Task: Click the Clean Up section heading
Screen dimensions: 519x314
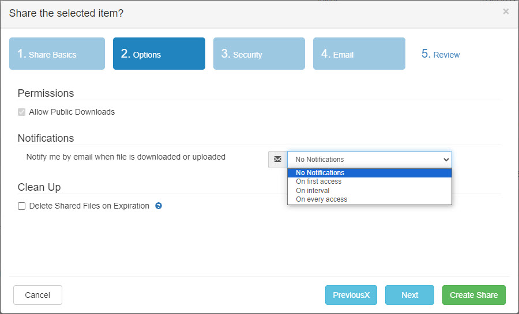Action: 39,187
